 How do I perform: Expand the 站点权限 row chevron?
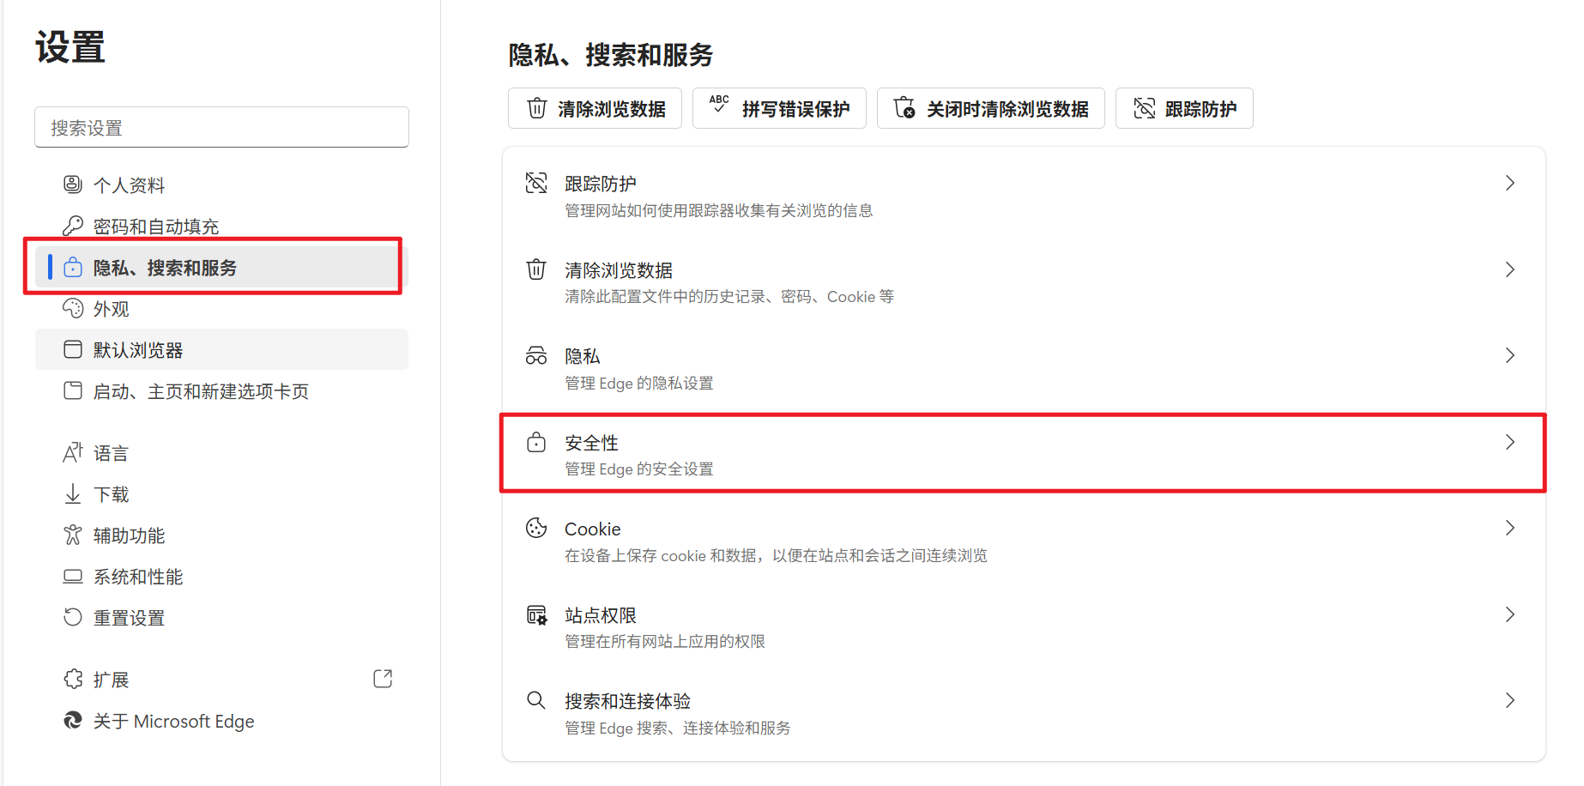pos(1510,614)
